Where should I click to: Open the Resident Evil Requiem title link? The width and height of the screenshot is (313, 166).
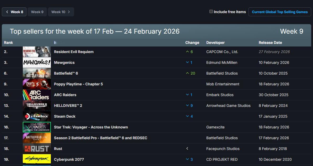pyautogui.click(x=74, y=52)
